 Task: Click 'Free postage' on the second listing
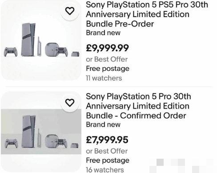(108, 161)
